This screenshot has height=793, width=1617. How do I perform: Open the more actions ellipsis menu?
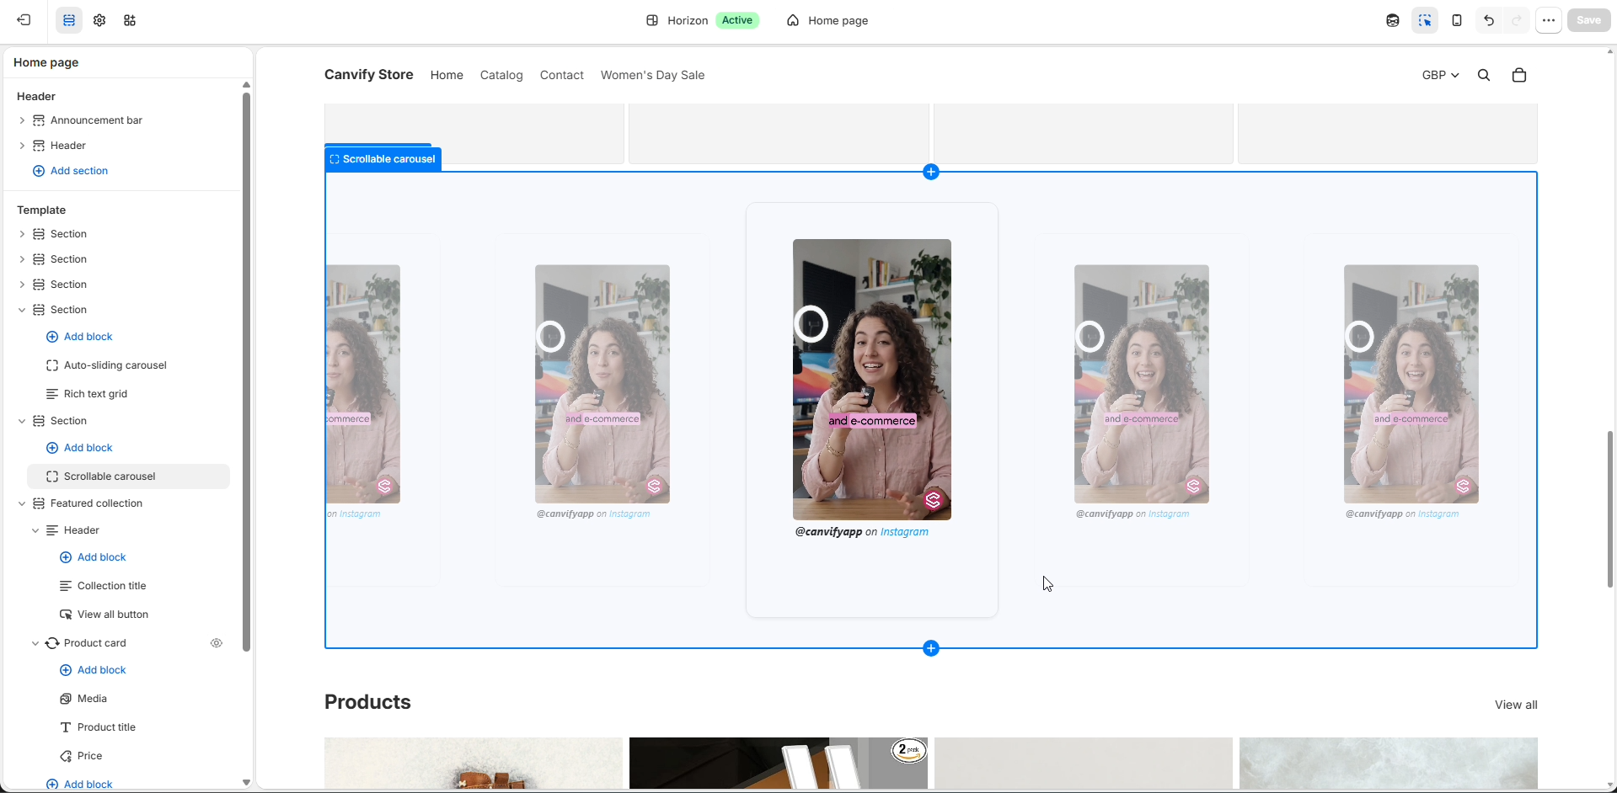(x=1549, y=20)
